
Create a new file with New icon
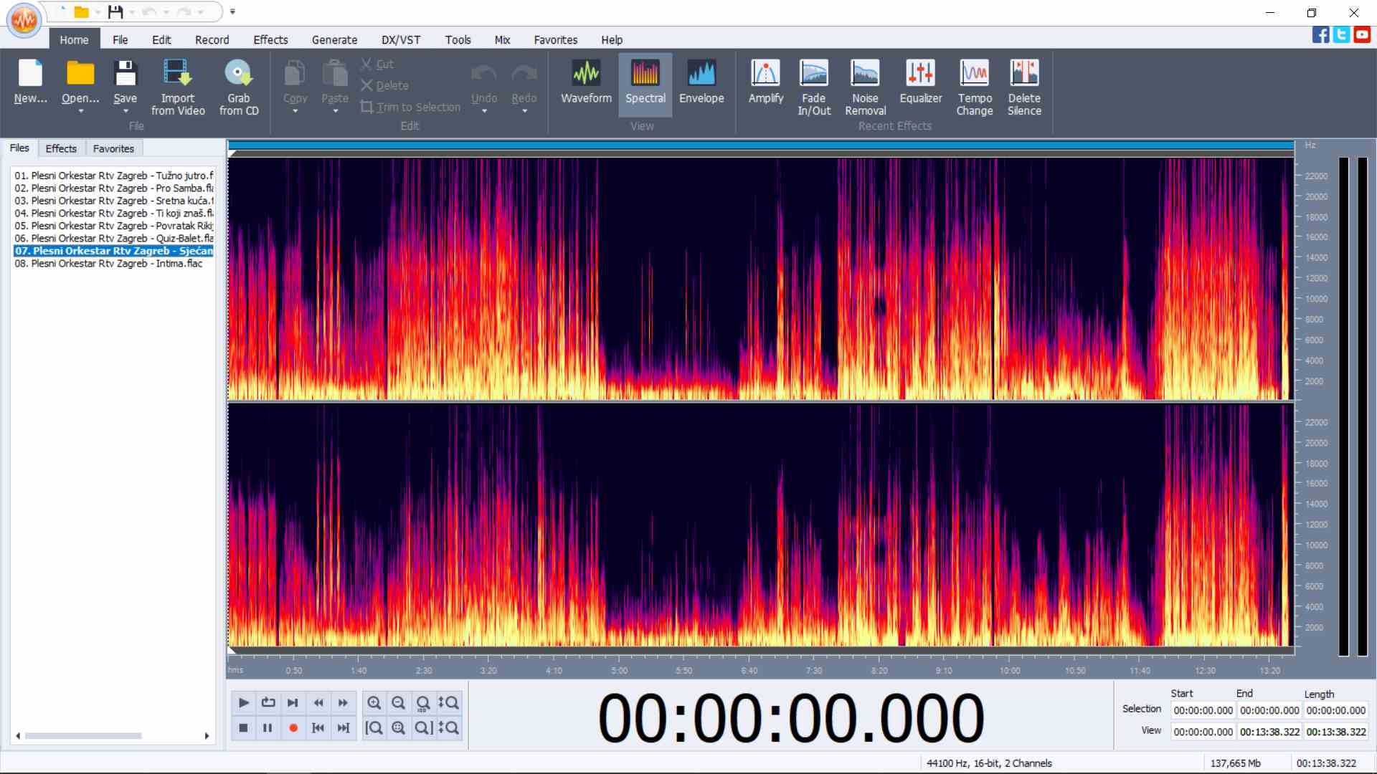[30, 73]
